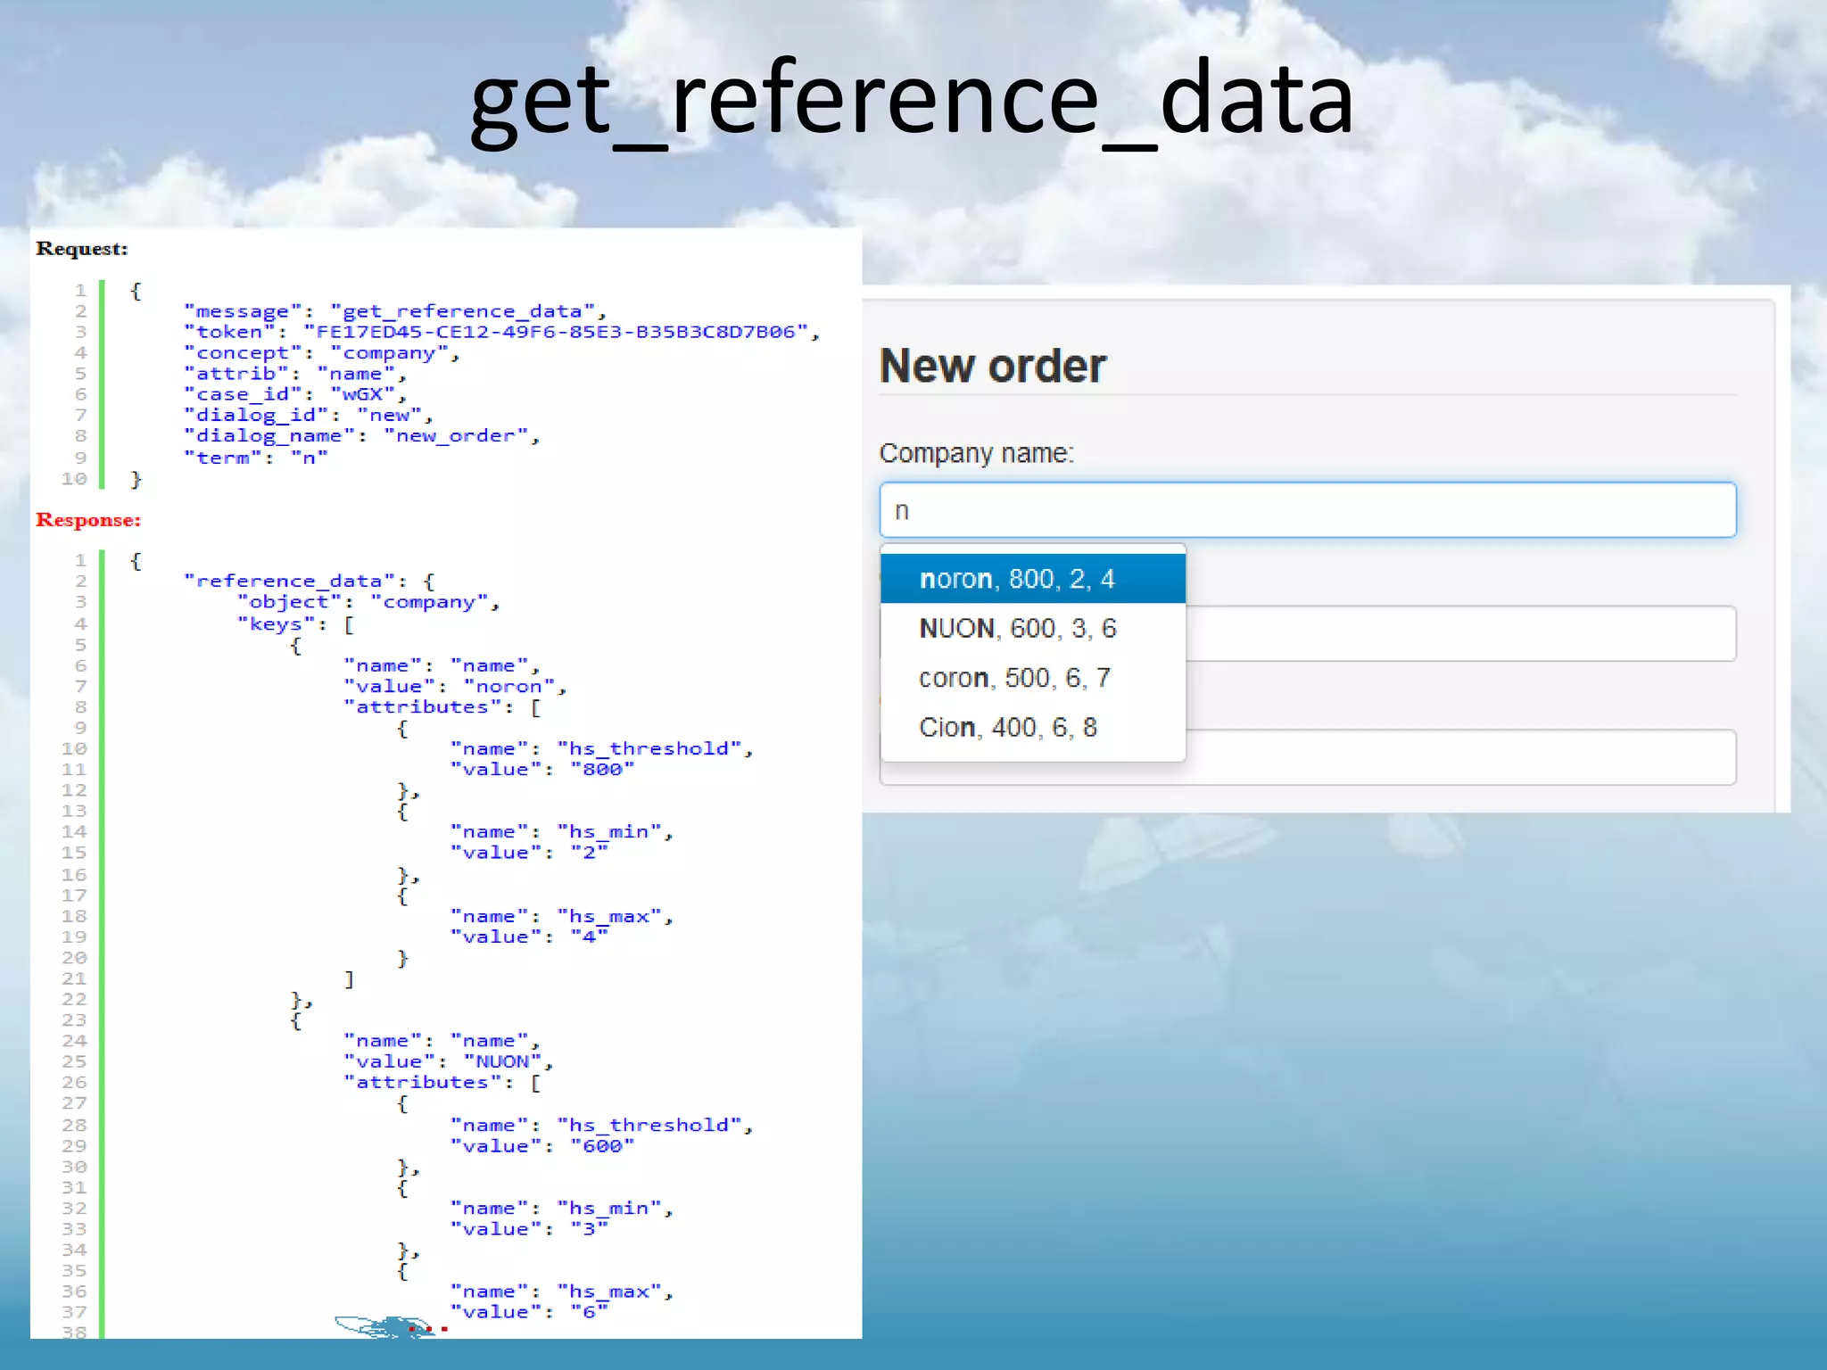Click the request line '"dialog_name": "new_order"'
The width and height of the screenshot is (1827, 1370).
point(362,436)
